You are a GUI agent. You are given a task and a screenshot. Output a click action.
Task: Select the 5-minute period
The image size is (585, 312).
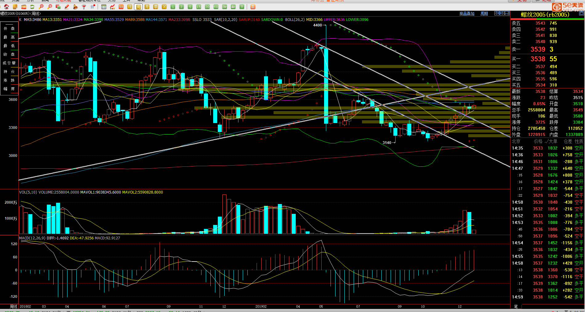[190, 7]
